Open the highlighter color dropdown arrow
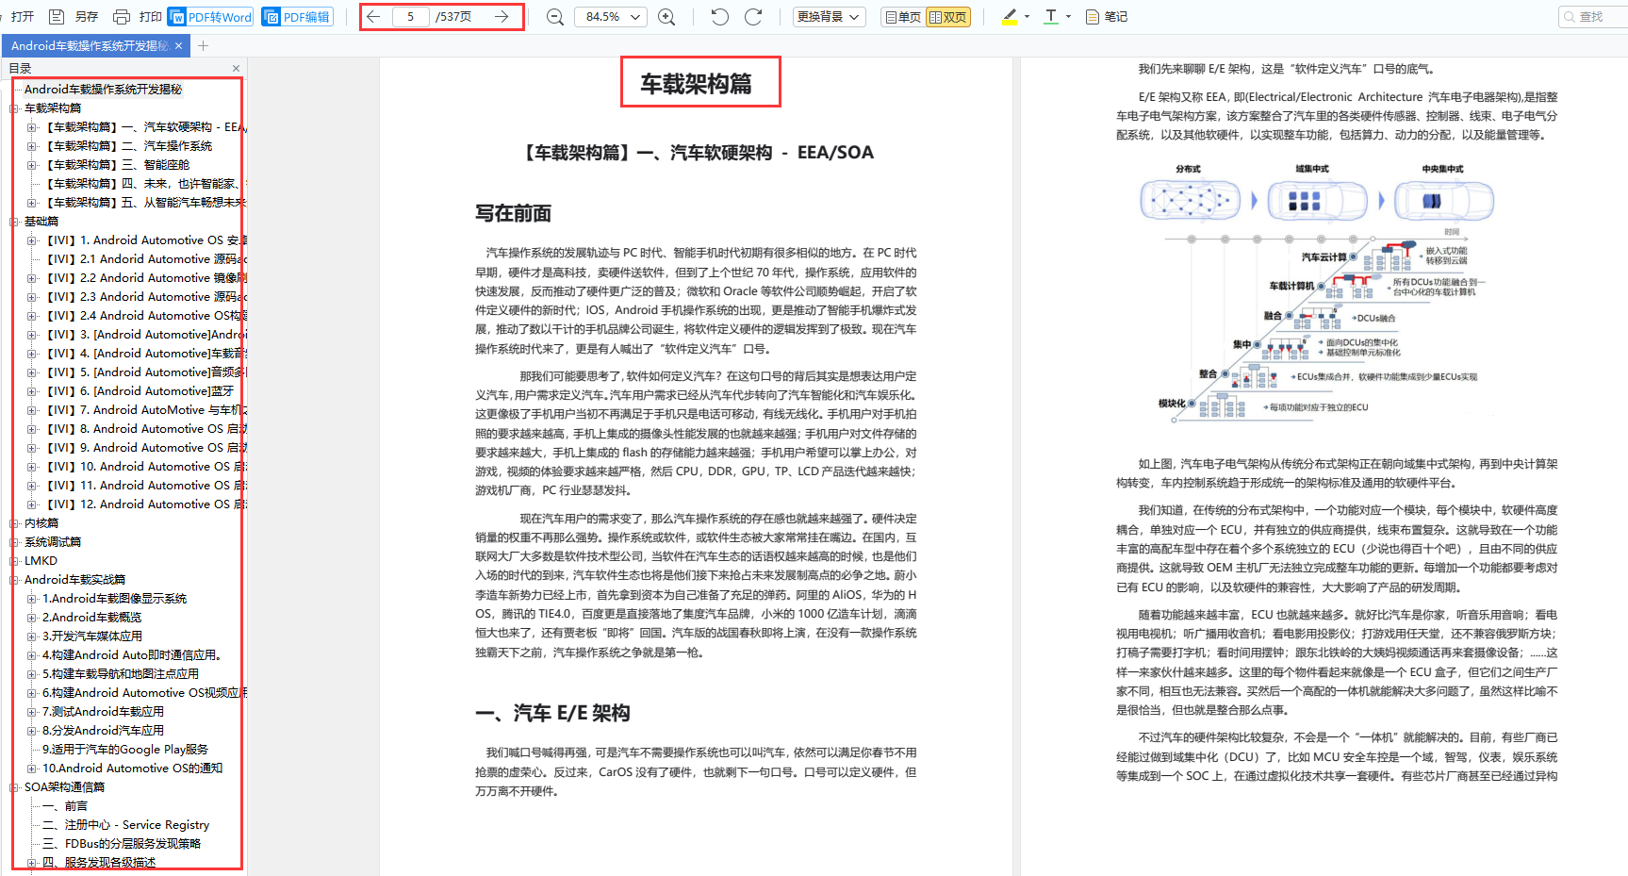Screen dimensions: 1628x876 pos(1027,17)
